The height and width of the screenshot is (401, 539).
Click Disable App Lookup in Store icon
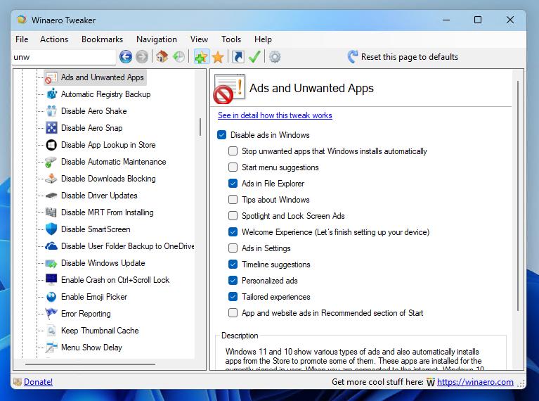[51, 144]
